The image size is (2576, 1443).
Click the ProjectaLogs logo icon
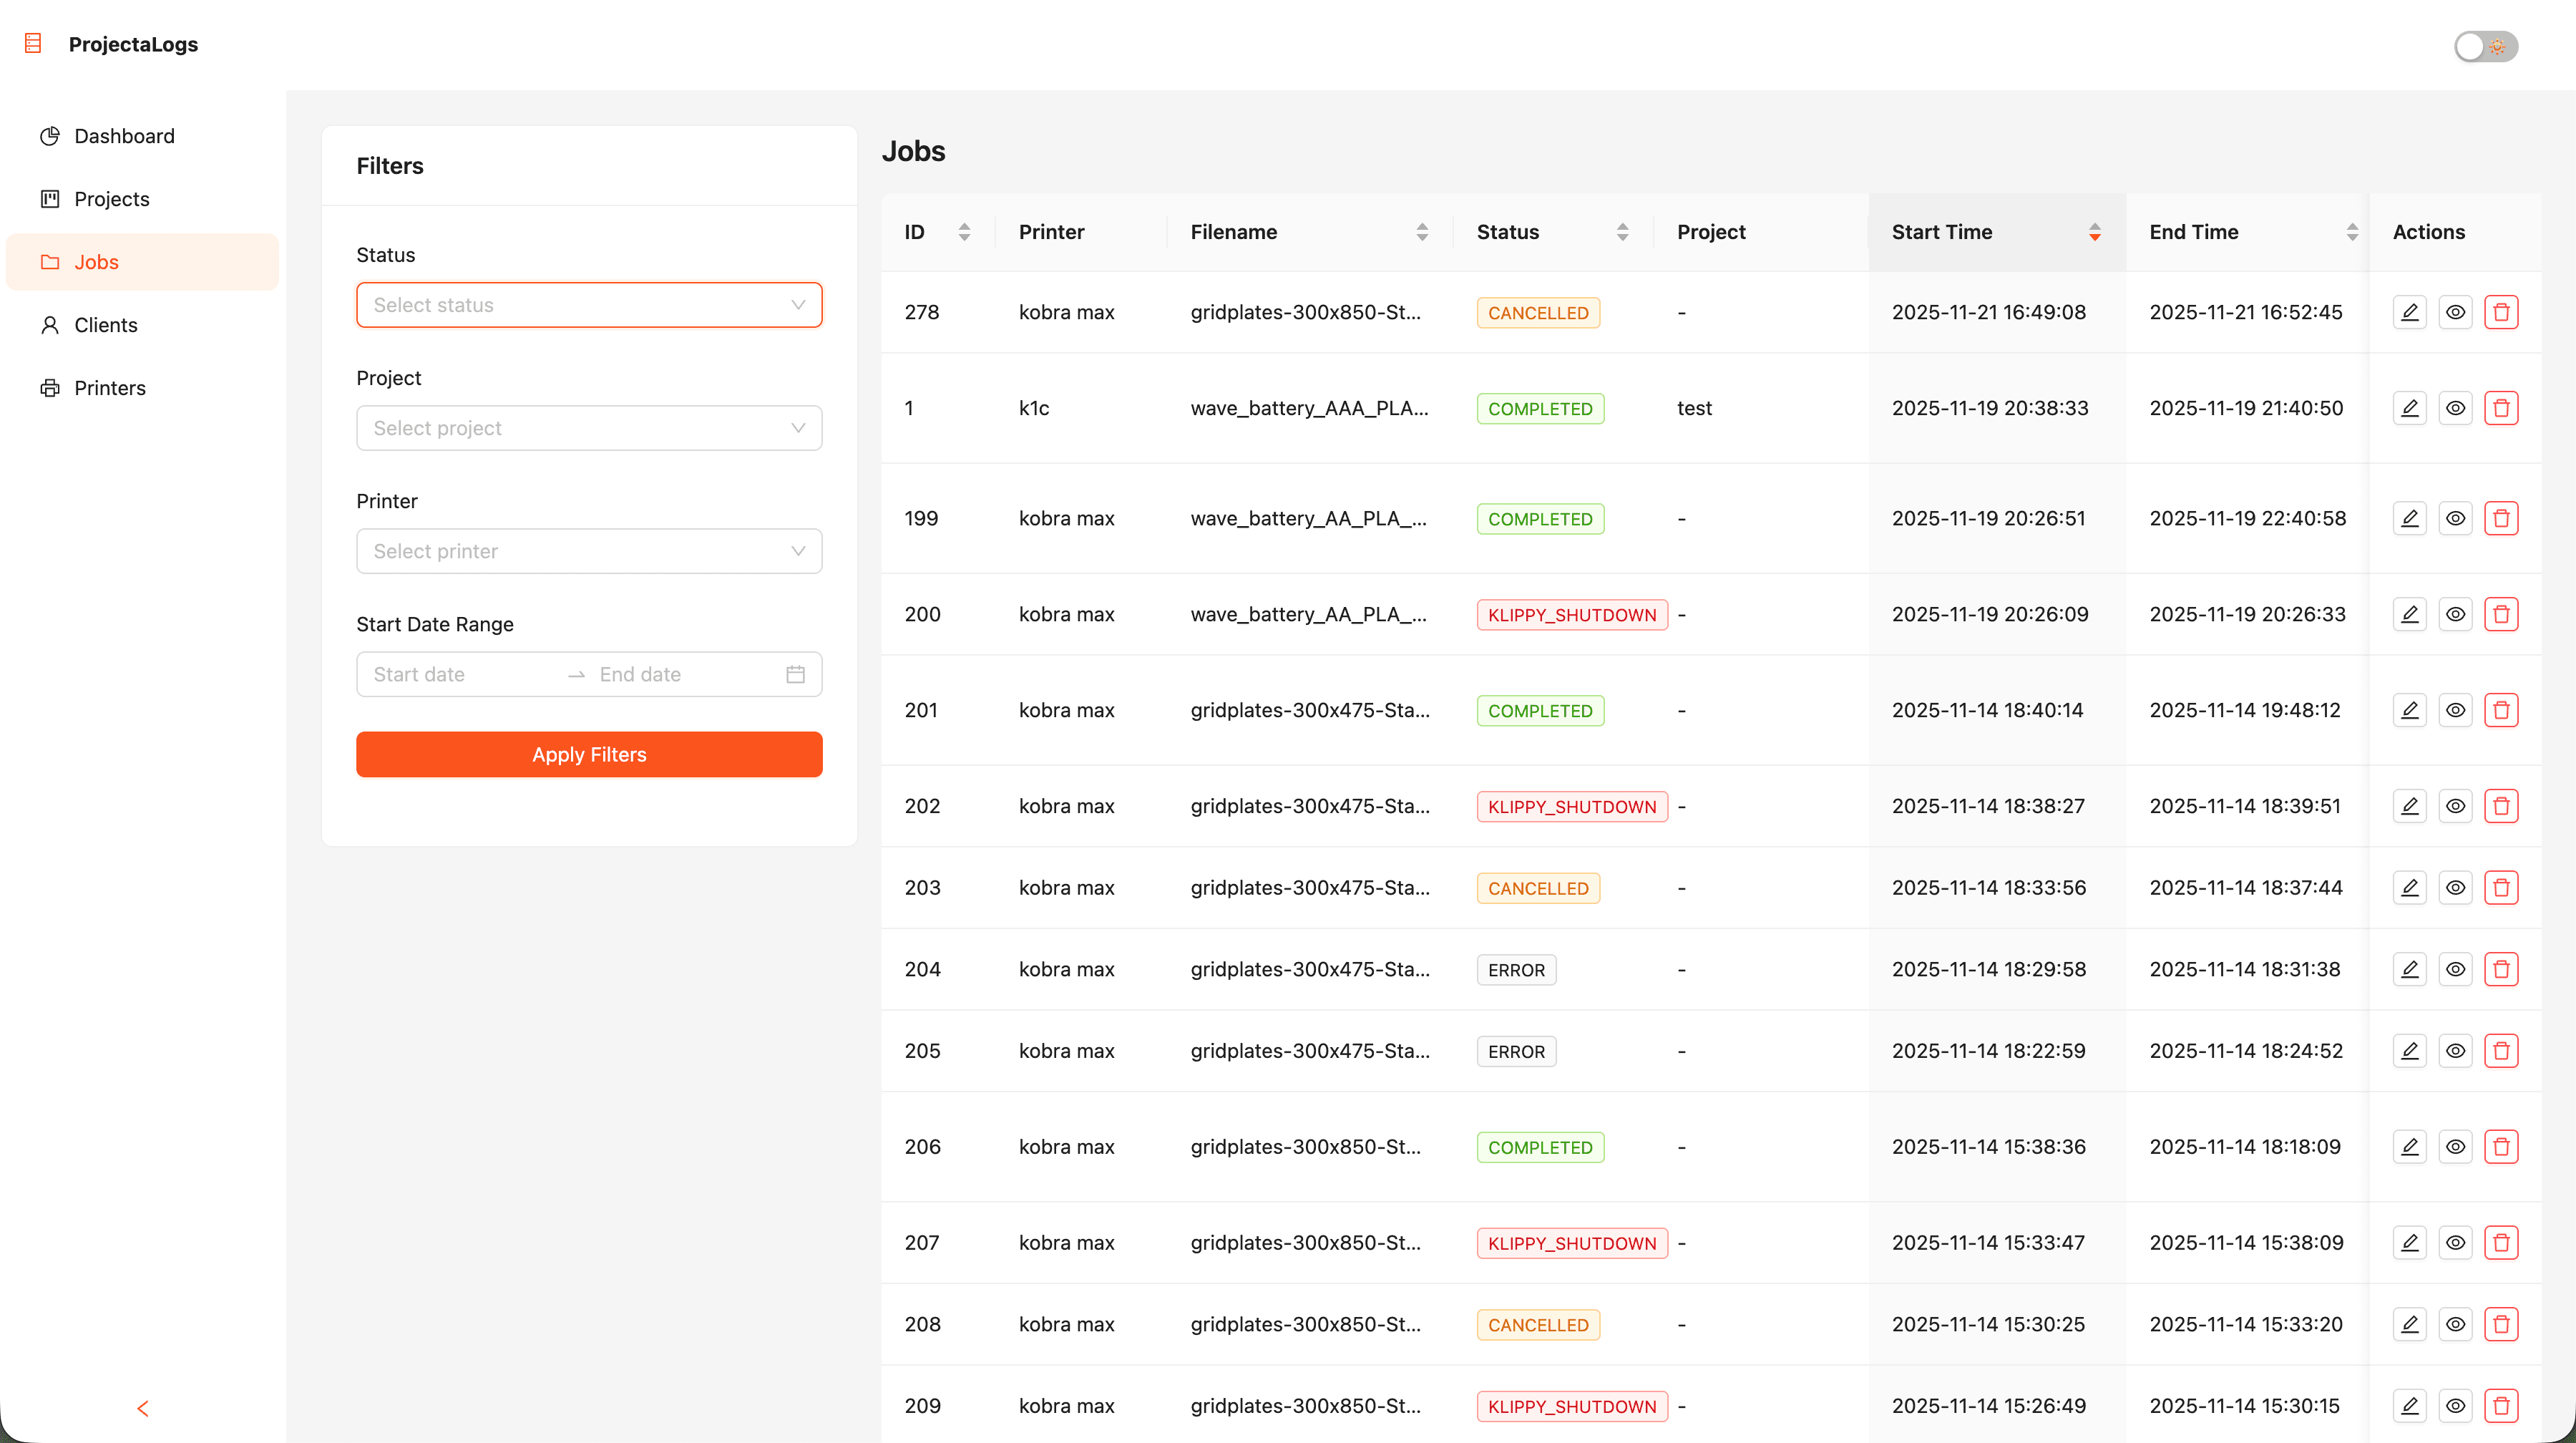point(33,43)
